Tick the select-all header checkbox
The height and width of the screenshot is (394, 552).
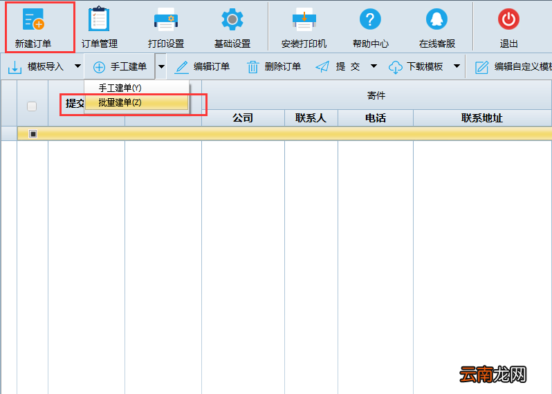coord(32,106)
